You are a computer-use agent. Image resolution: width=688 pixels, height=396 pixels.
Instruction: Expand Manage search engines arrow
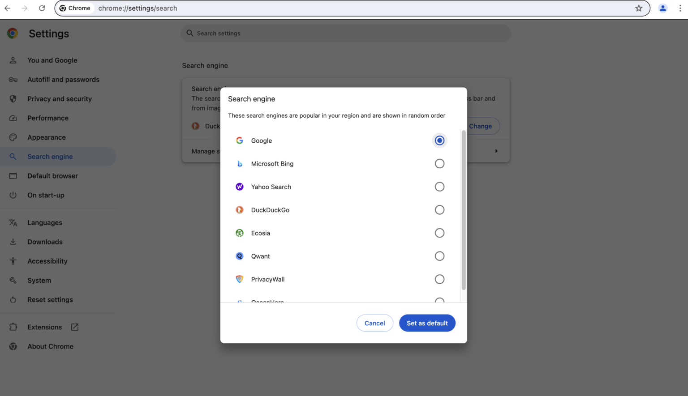[x=496, y=151]
